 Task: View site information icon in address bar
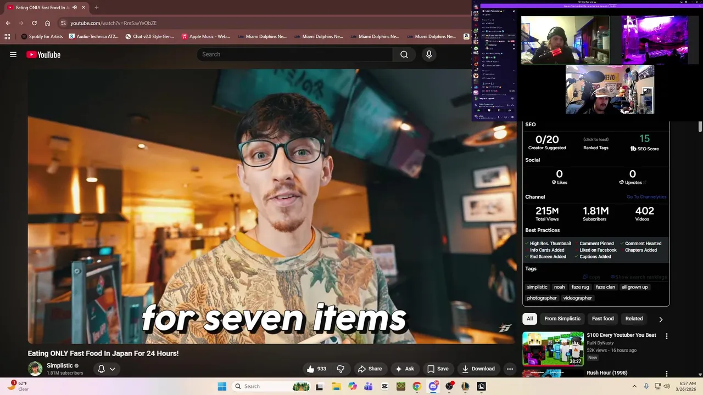click(x=63, y=23)
